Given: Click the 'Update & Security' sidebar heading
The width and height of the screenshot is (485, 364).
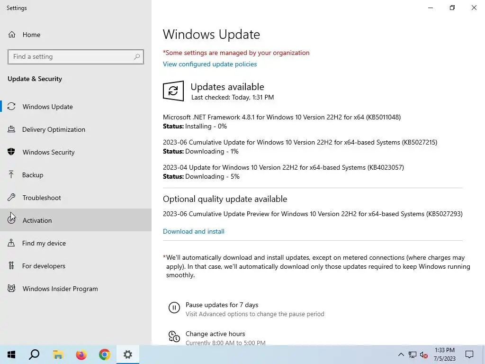Looking at the screenshot, I should click(35, 79).
